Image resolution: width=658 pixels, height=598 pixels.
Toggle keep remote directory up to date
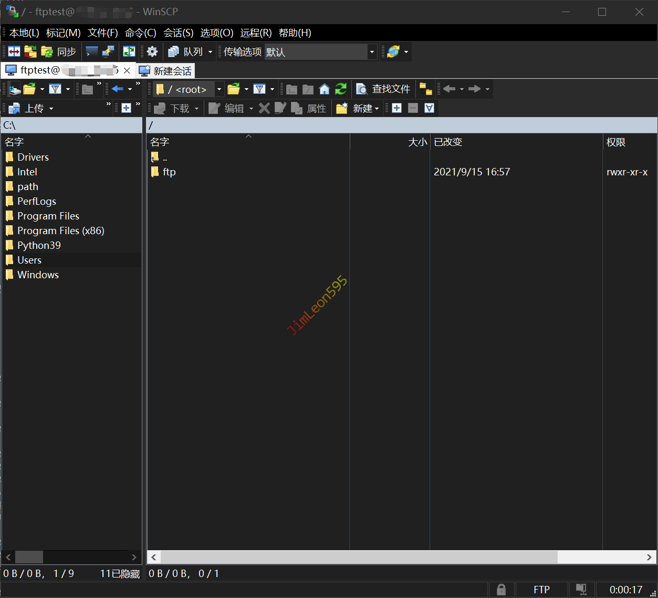(x=129, y=51)
